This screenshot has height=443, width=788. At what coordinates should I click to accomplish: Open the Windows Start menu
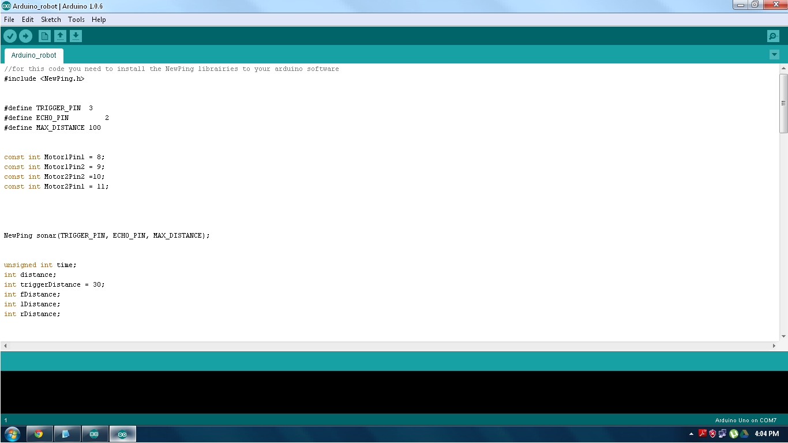click(12, 434)
